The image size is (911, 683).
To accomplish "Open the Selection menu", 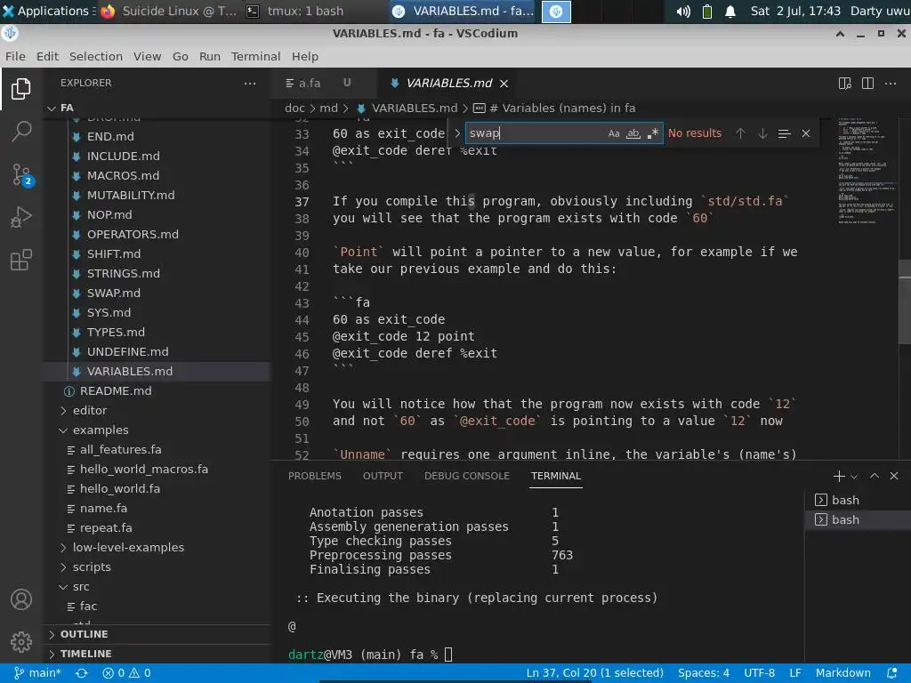I will pos(96,56).
